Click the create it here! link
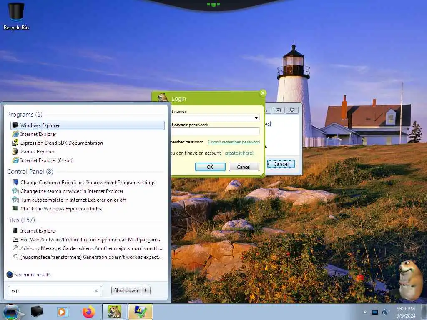The image size is (427, 320). click(x=239, y=153)
